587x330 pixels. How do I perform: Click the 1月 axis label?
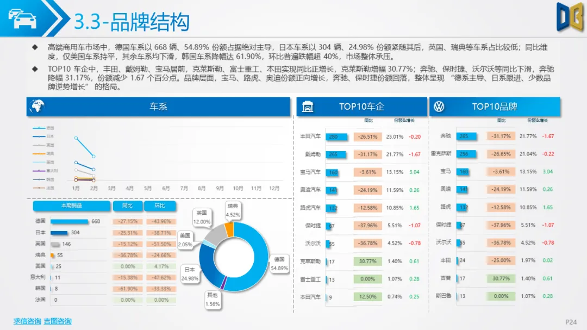tap(76, 189)
